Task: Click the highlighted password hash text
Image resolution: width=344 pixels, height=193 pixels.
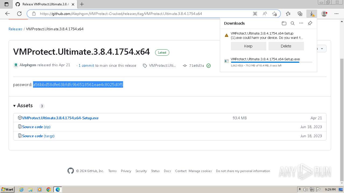Action: click(78, 85)
